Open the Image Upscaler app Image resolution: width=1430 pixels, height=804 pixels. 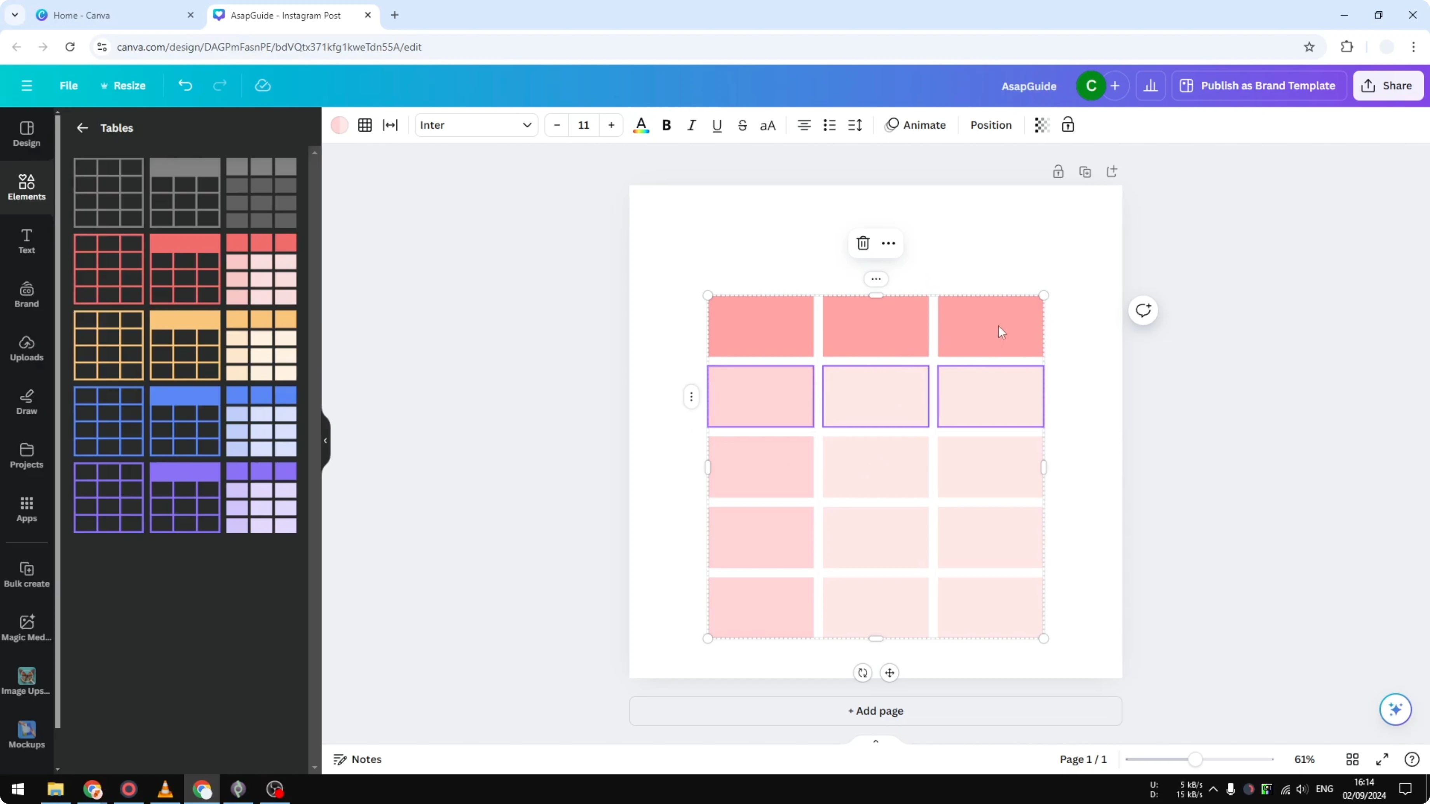[x=27, y=682]
